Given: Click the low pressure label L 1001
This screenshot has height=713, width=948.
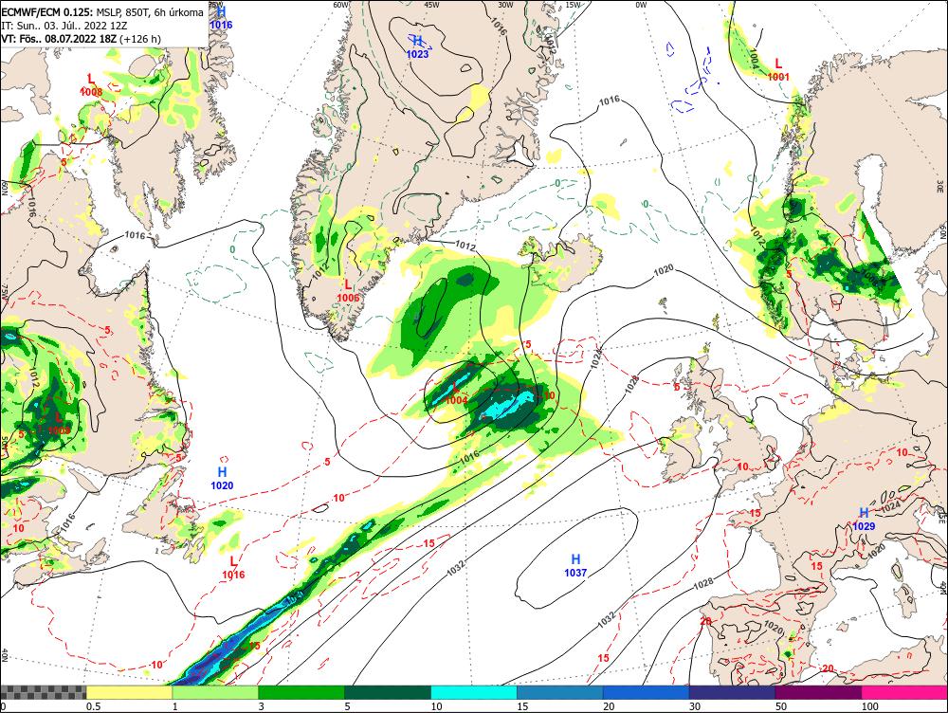Looking at the screenshot, I should (778, 69).
